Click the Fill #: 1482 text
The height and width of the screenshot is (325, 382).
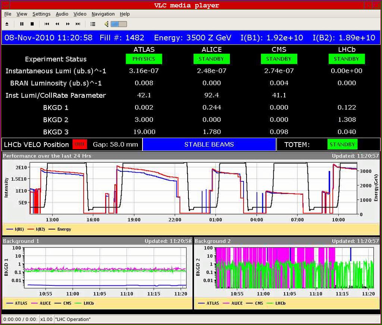coord(122,38)
